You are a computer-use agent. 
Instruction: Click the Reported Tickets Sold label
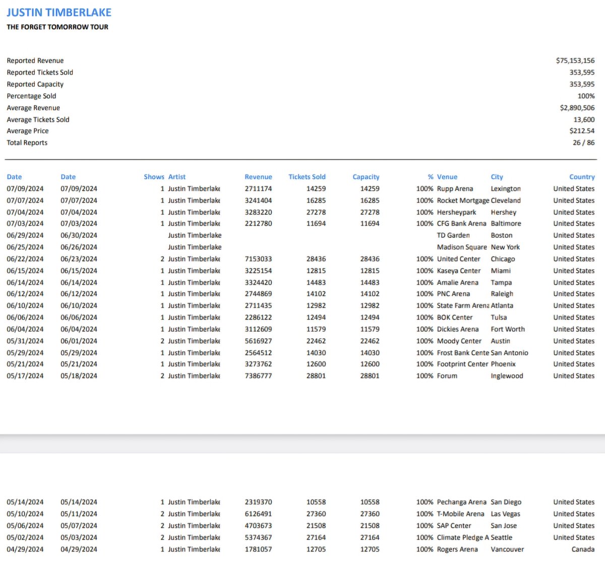[40, 73]
